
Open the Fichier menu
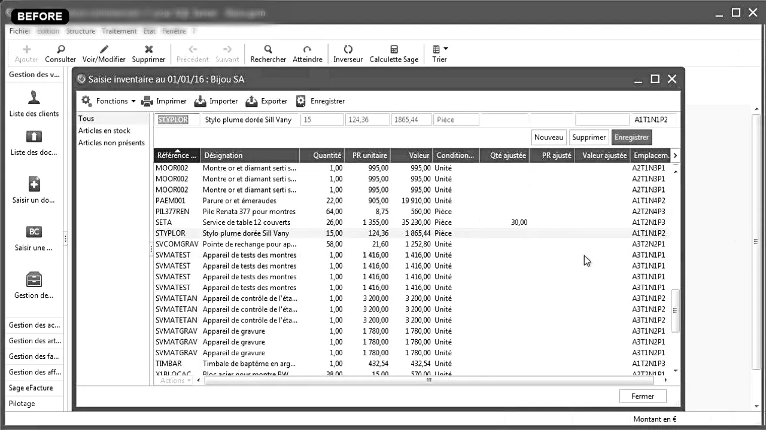(20, 31)
